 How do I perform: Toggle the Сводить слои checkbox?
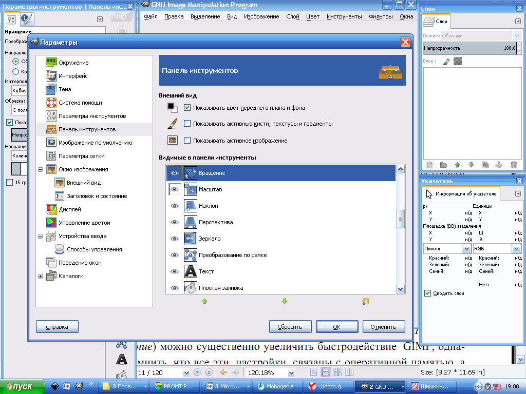[x=427, y=293]
